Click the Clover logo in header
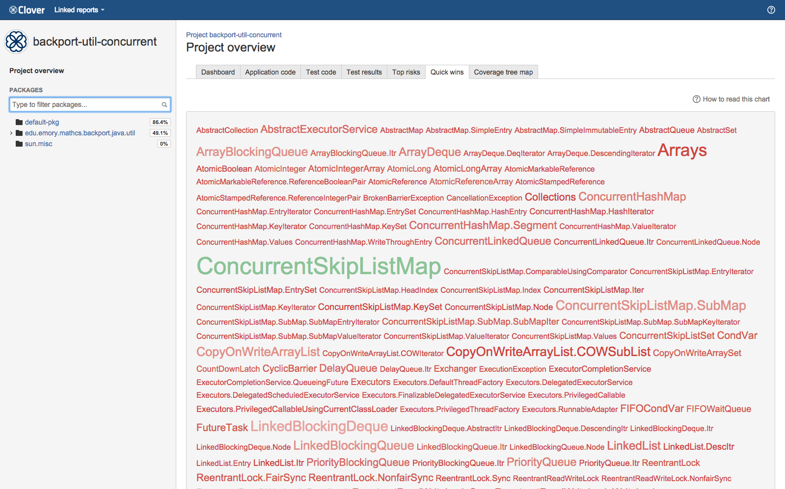The width and height of the screenshot is (785, 489). [27, 10]
